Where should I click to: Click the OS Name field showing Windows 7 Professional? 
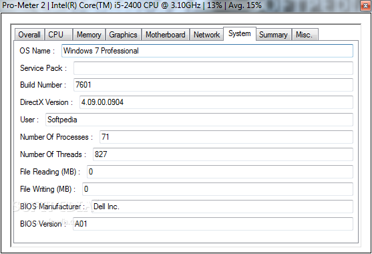tap(207, 51)
